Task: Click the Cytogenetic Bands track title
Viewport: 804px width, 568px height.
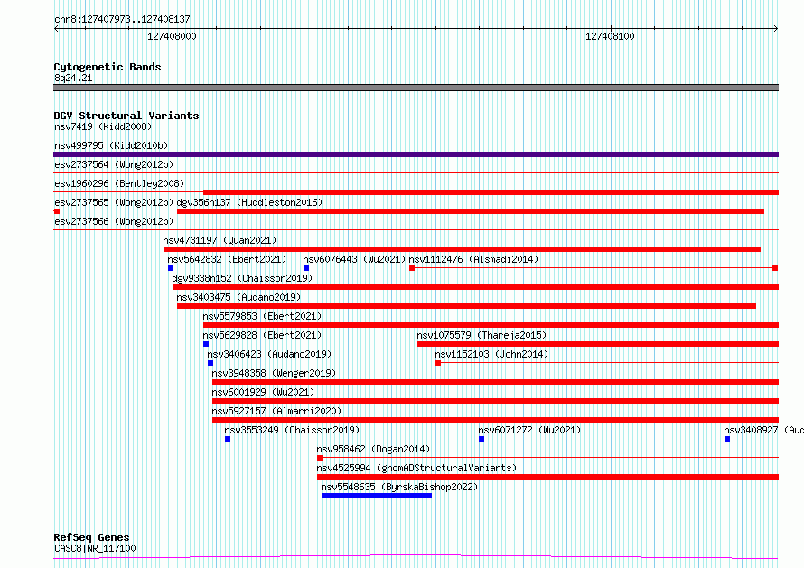Action: click(x=108, y=67)
